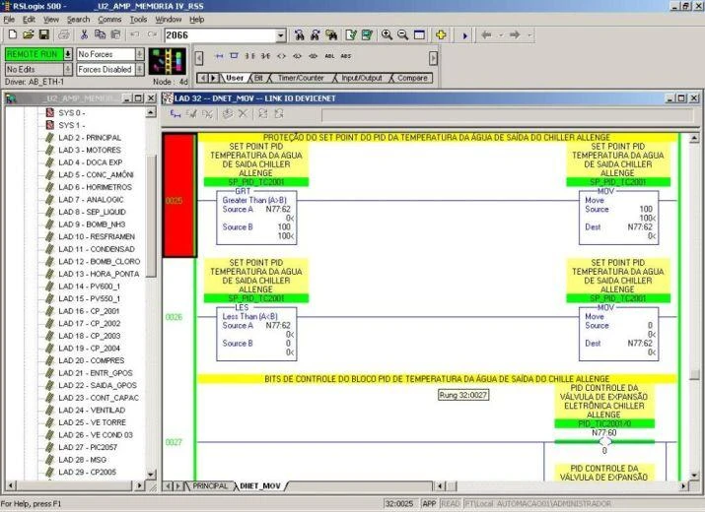Insert the ABL instruction
The image size is (705, 512).
pyautogui.click(x=329, y=56)
